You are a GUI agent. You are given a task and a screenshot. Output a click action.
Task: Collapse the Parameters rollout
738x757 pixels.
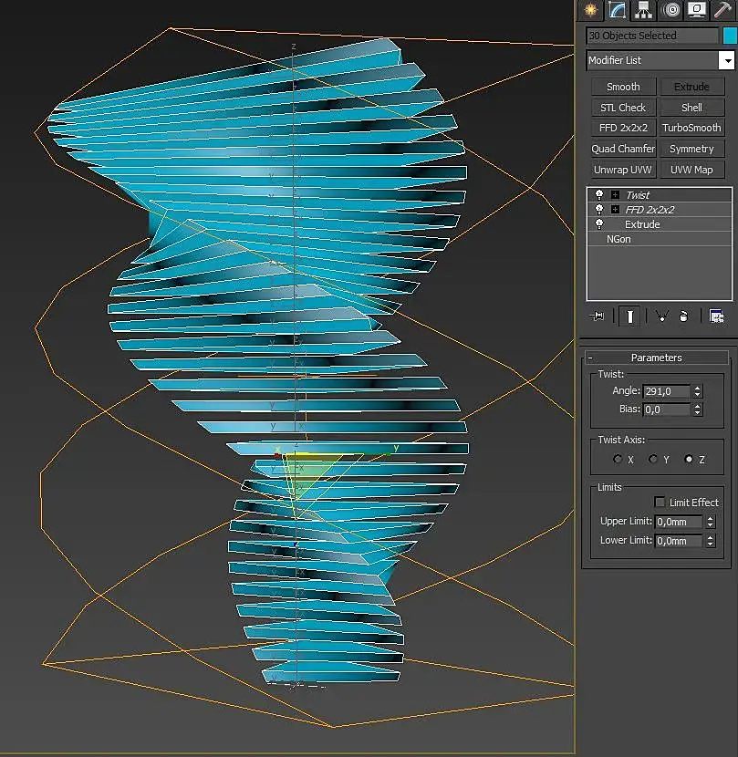[657, 358]
